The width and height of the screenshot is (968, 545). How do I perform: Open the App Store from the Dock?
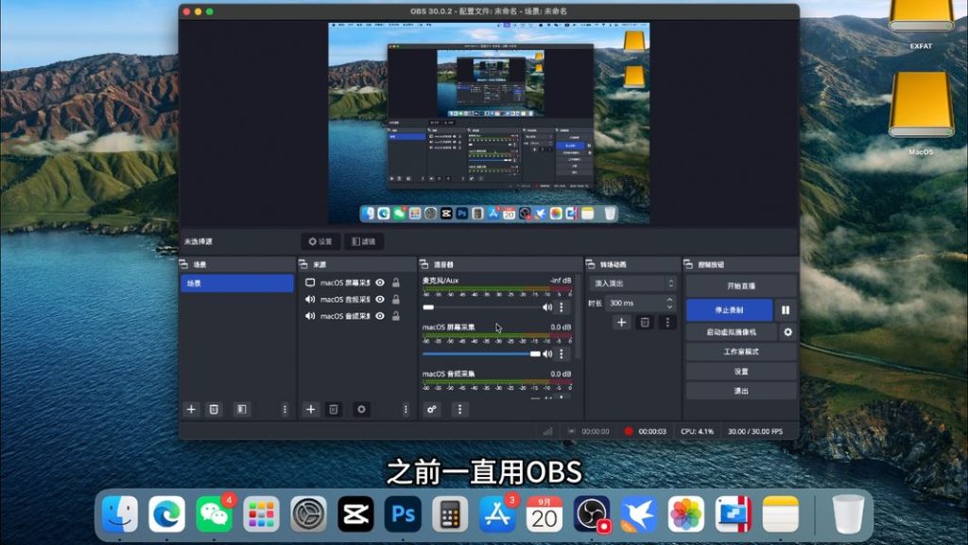[x=497, y=514]
